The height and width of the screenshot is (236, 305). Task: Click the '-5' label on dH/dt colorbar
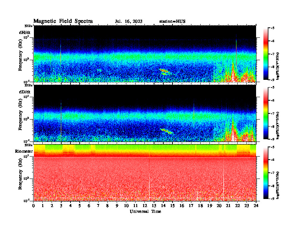coord(273,28)
